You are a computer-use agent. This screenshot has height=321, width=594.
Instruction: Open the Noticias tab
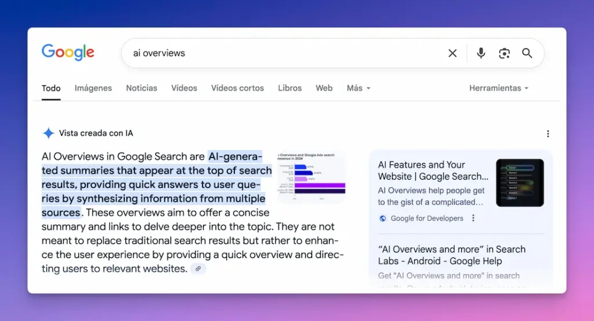coord(142,88)
